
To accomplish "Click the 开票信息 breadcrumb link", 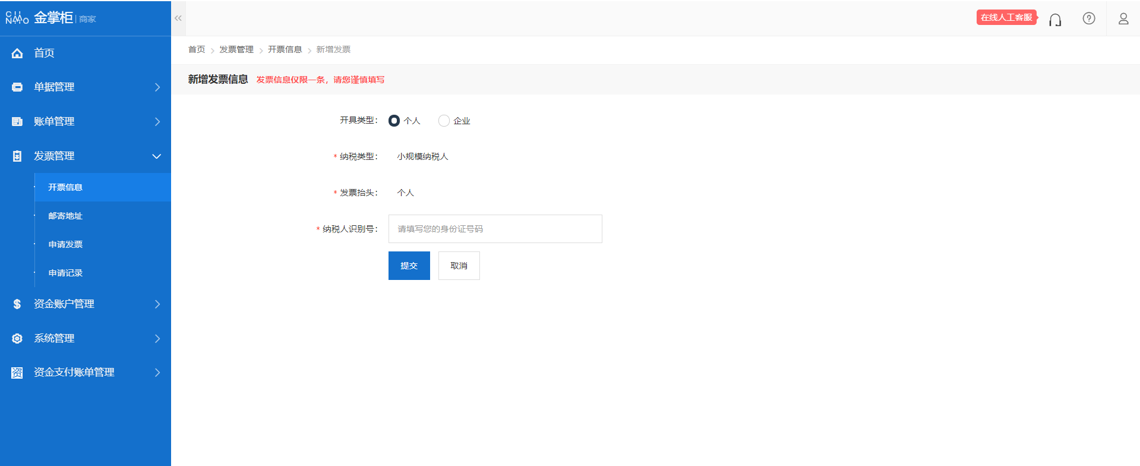I will (x=285, y=49).
